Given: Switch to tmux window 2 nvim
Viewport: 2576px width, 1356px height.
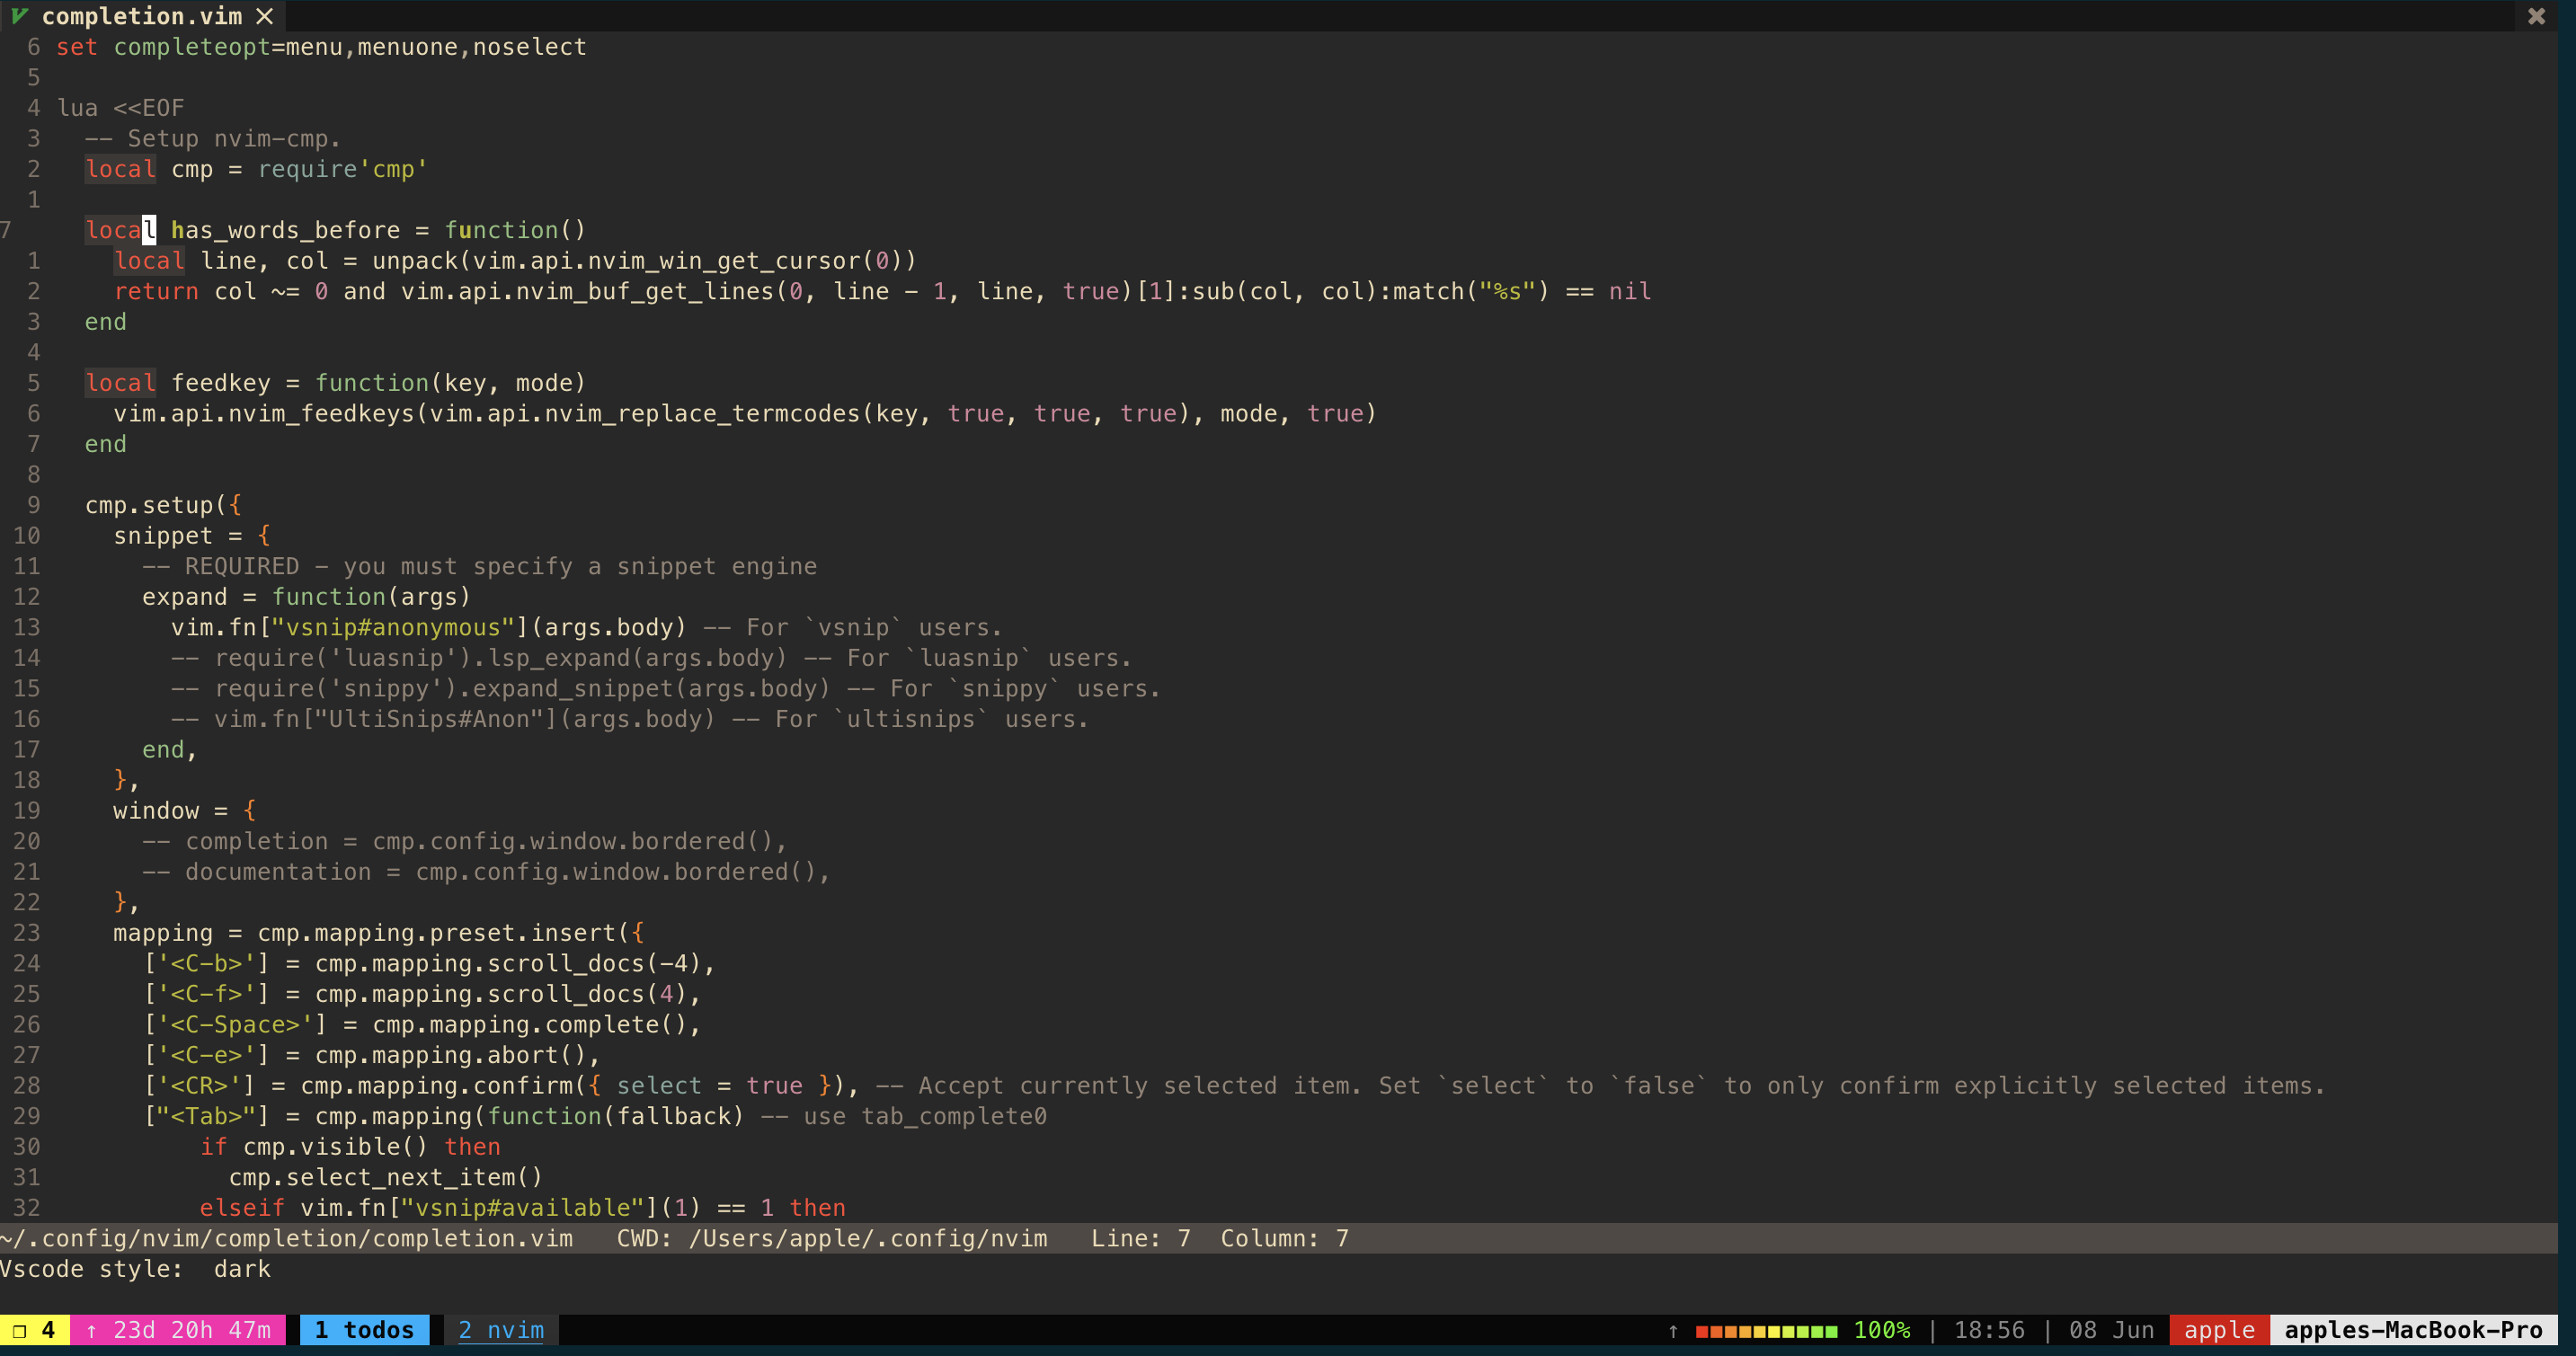Looking at the screenshot, I should pyautogui.click(x=501, y=1330).
